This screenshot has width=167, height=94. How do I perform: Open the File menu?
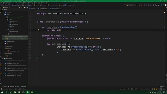tap(1, 3)
